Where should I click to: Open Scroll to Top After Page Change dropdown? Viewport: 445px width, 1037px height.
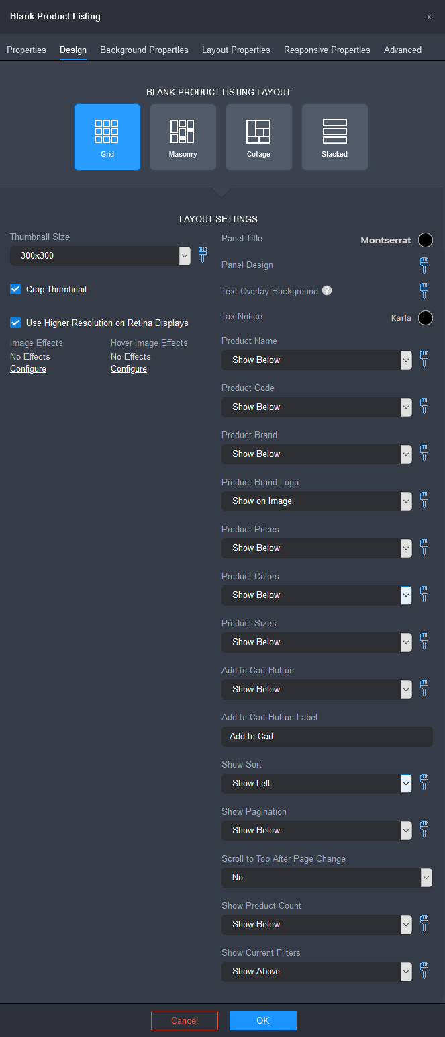pyautogui.click(x=327, y=878)
